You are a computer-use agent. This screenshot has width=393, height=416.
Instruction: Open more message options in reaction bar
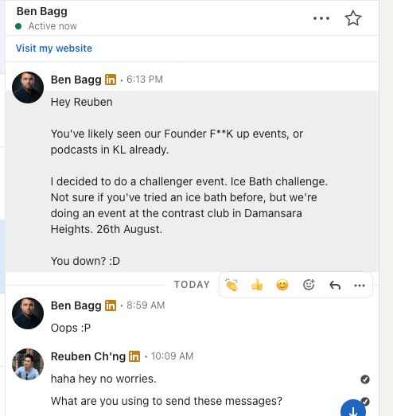click(x=360, y=286)
